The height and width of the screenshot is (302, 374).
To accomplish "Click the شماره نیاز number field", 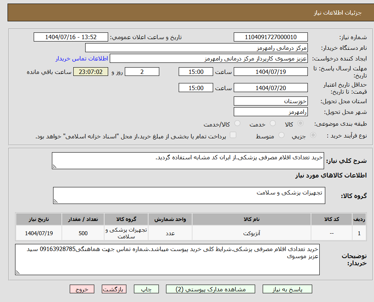I will coord(271,37).
